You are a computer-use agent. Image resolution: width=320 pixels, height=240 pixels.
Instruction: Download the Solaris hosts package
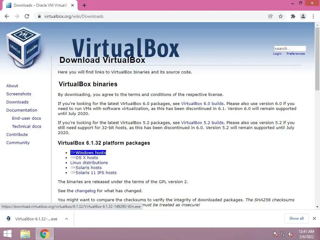pos(86,168)
